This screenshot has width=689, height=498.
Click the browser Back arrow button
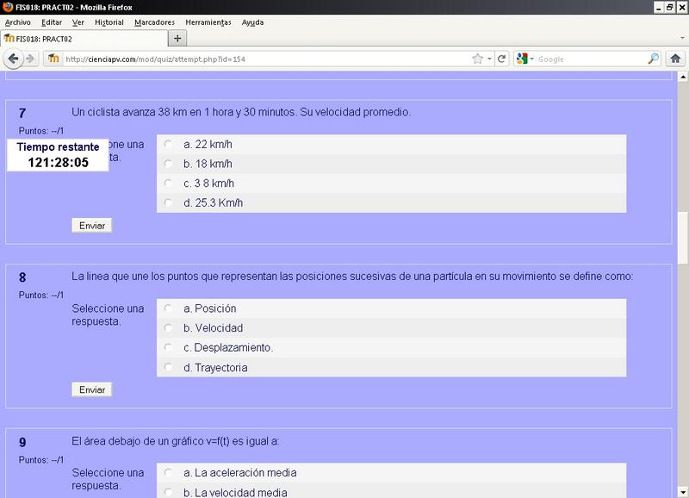13,59
